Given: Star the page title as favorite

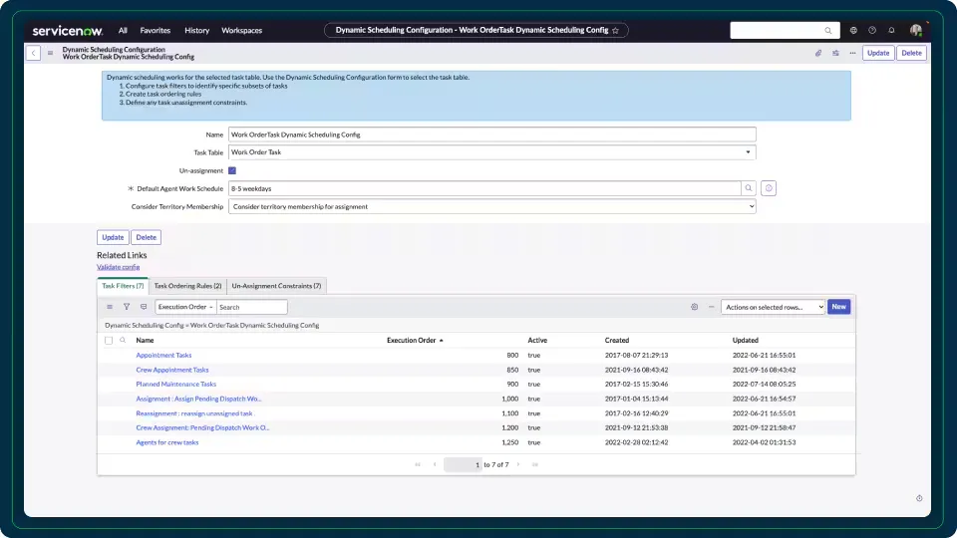Looking at the screenshot, I should tap(615, 31).
